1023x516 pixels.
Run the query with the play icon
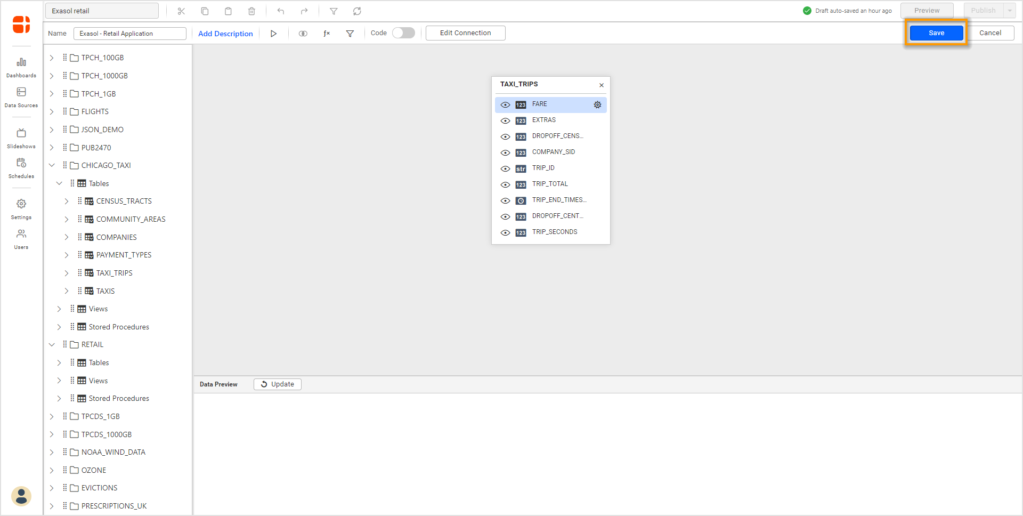273,34
